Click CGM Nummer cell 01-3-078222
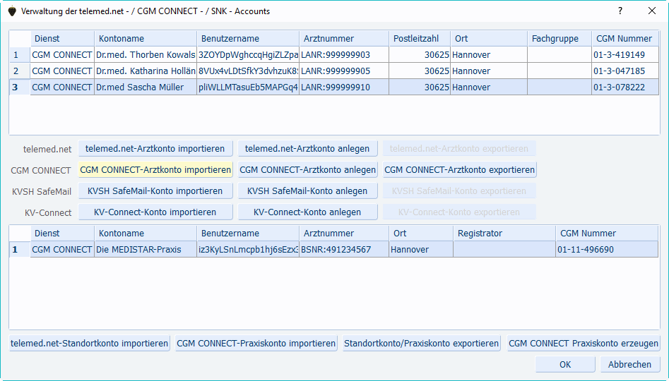This screenshot has width=669, height=381. click(x=625, y=87)
